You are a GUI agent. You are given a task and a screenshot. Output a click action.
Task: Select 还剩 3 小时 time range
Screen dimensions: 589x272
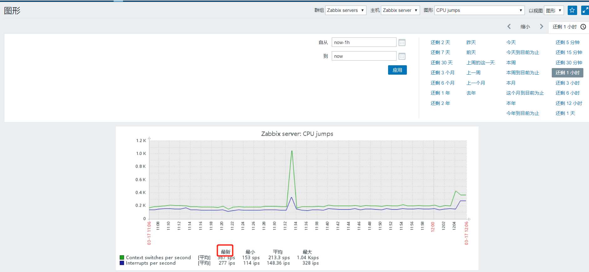coord(568,83)
